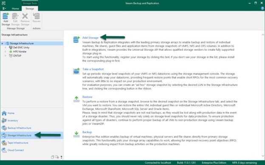Click the Dell EMC Unity storage icon
Screen dimensions: 265x165
point(11,47)
